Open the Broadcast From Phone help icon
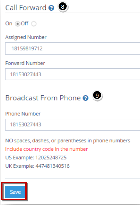The image size is (140, 205). [x=86, y=98]
